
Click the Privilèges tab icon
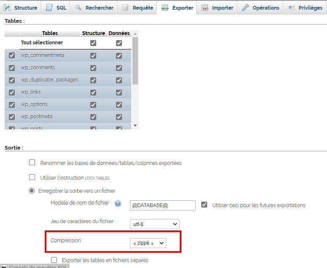click(x=291, y=8)
